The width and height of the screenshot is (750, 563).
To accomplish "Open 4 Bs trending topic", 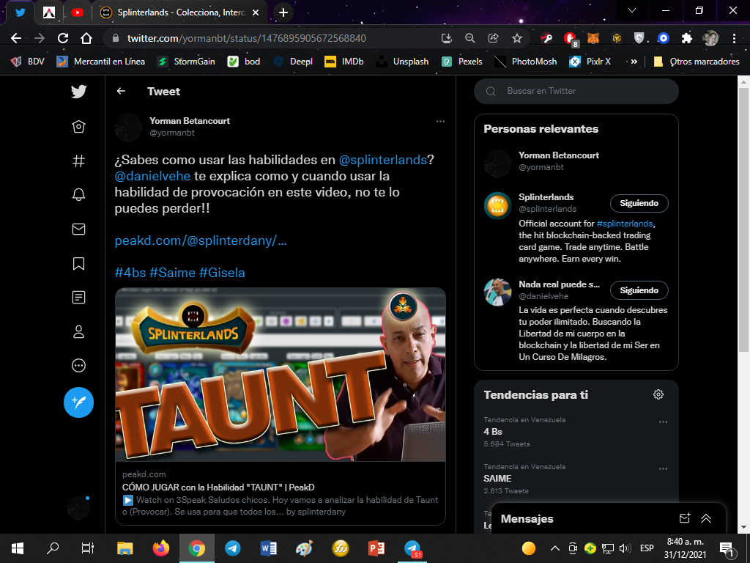I will click(493, 431).
